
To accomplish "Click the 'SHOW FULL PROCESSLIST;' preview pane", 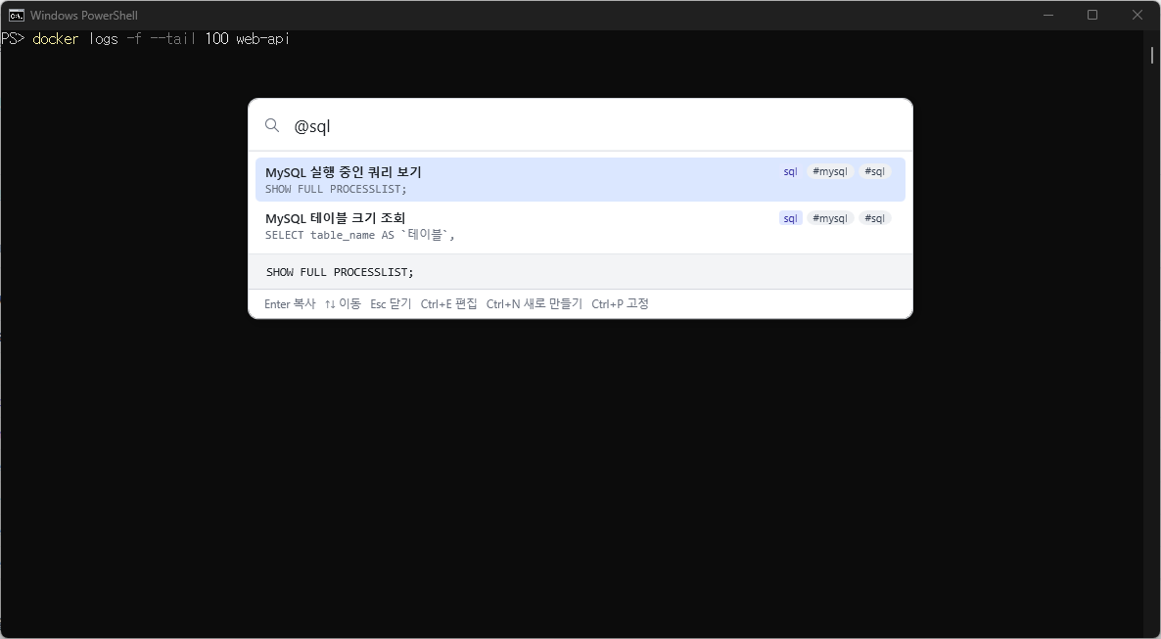I will pos(580,272).
